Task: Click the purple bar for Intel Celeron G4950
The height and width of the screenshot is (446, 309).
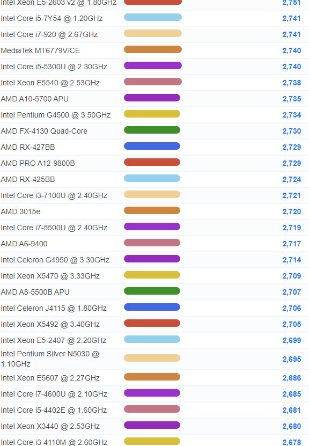Action: coord(152,259)
